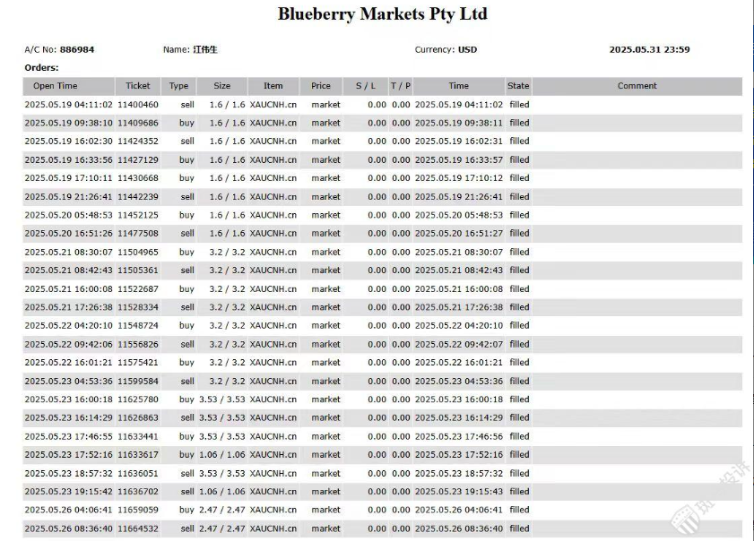754x541 pixels.
Task: Click the report date 2025.05.31 23:59
Action: [x=650, y=49]
